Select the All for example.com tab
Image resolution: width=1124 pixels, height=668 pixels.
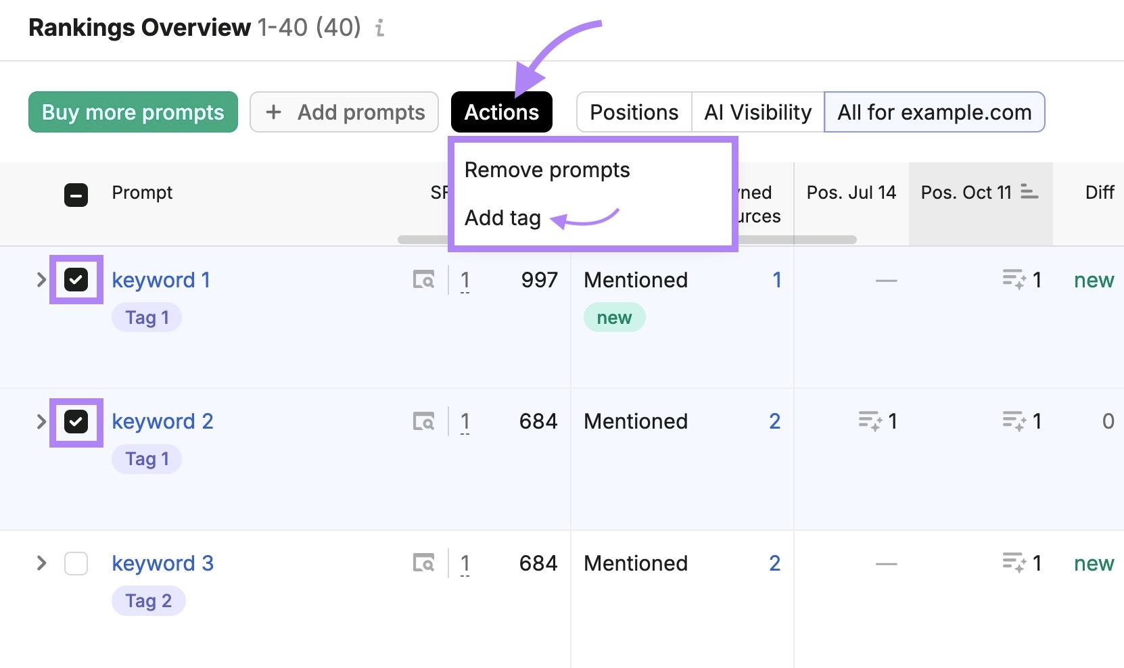pyautogui.click(x=935, y=112)
